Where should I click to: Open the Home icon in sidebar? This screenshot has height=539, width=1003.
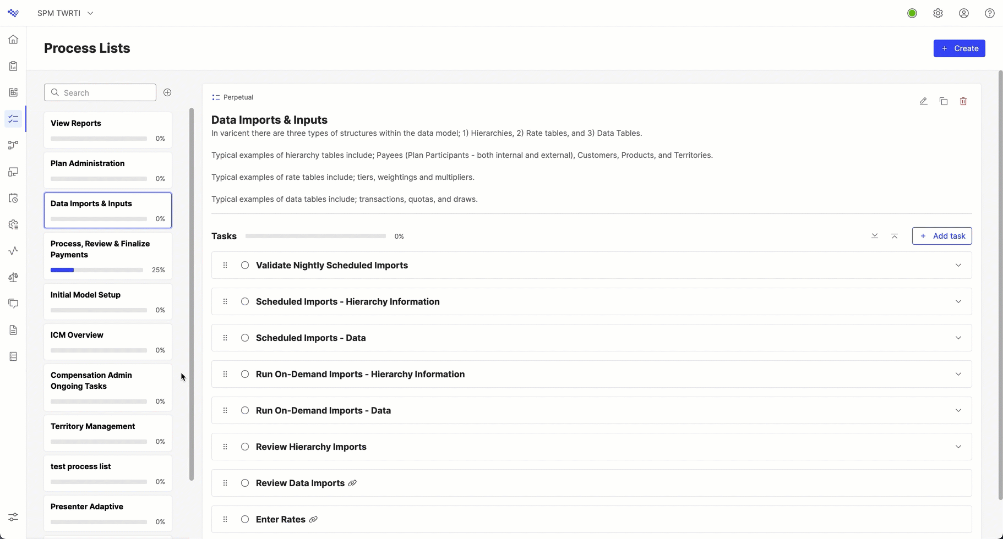coord(13,39)
